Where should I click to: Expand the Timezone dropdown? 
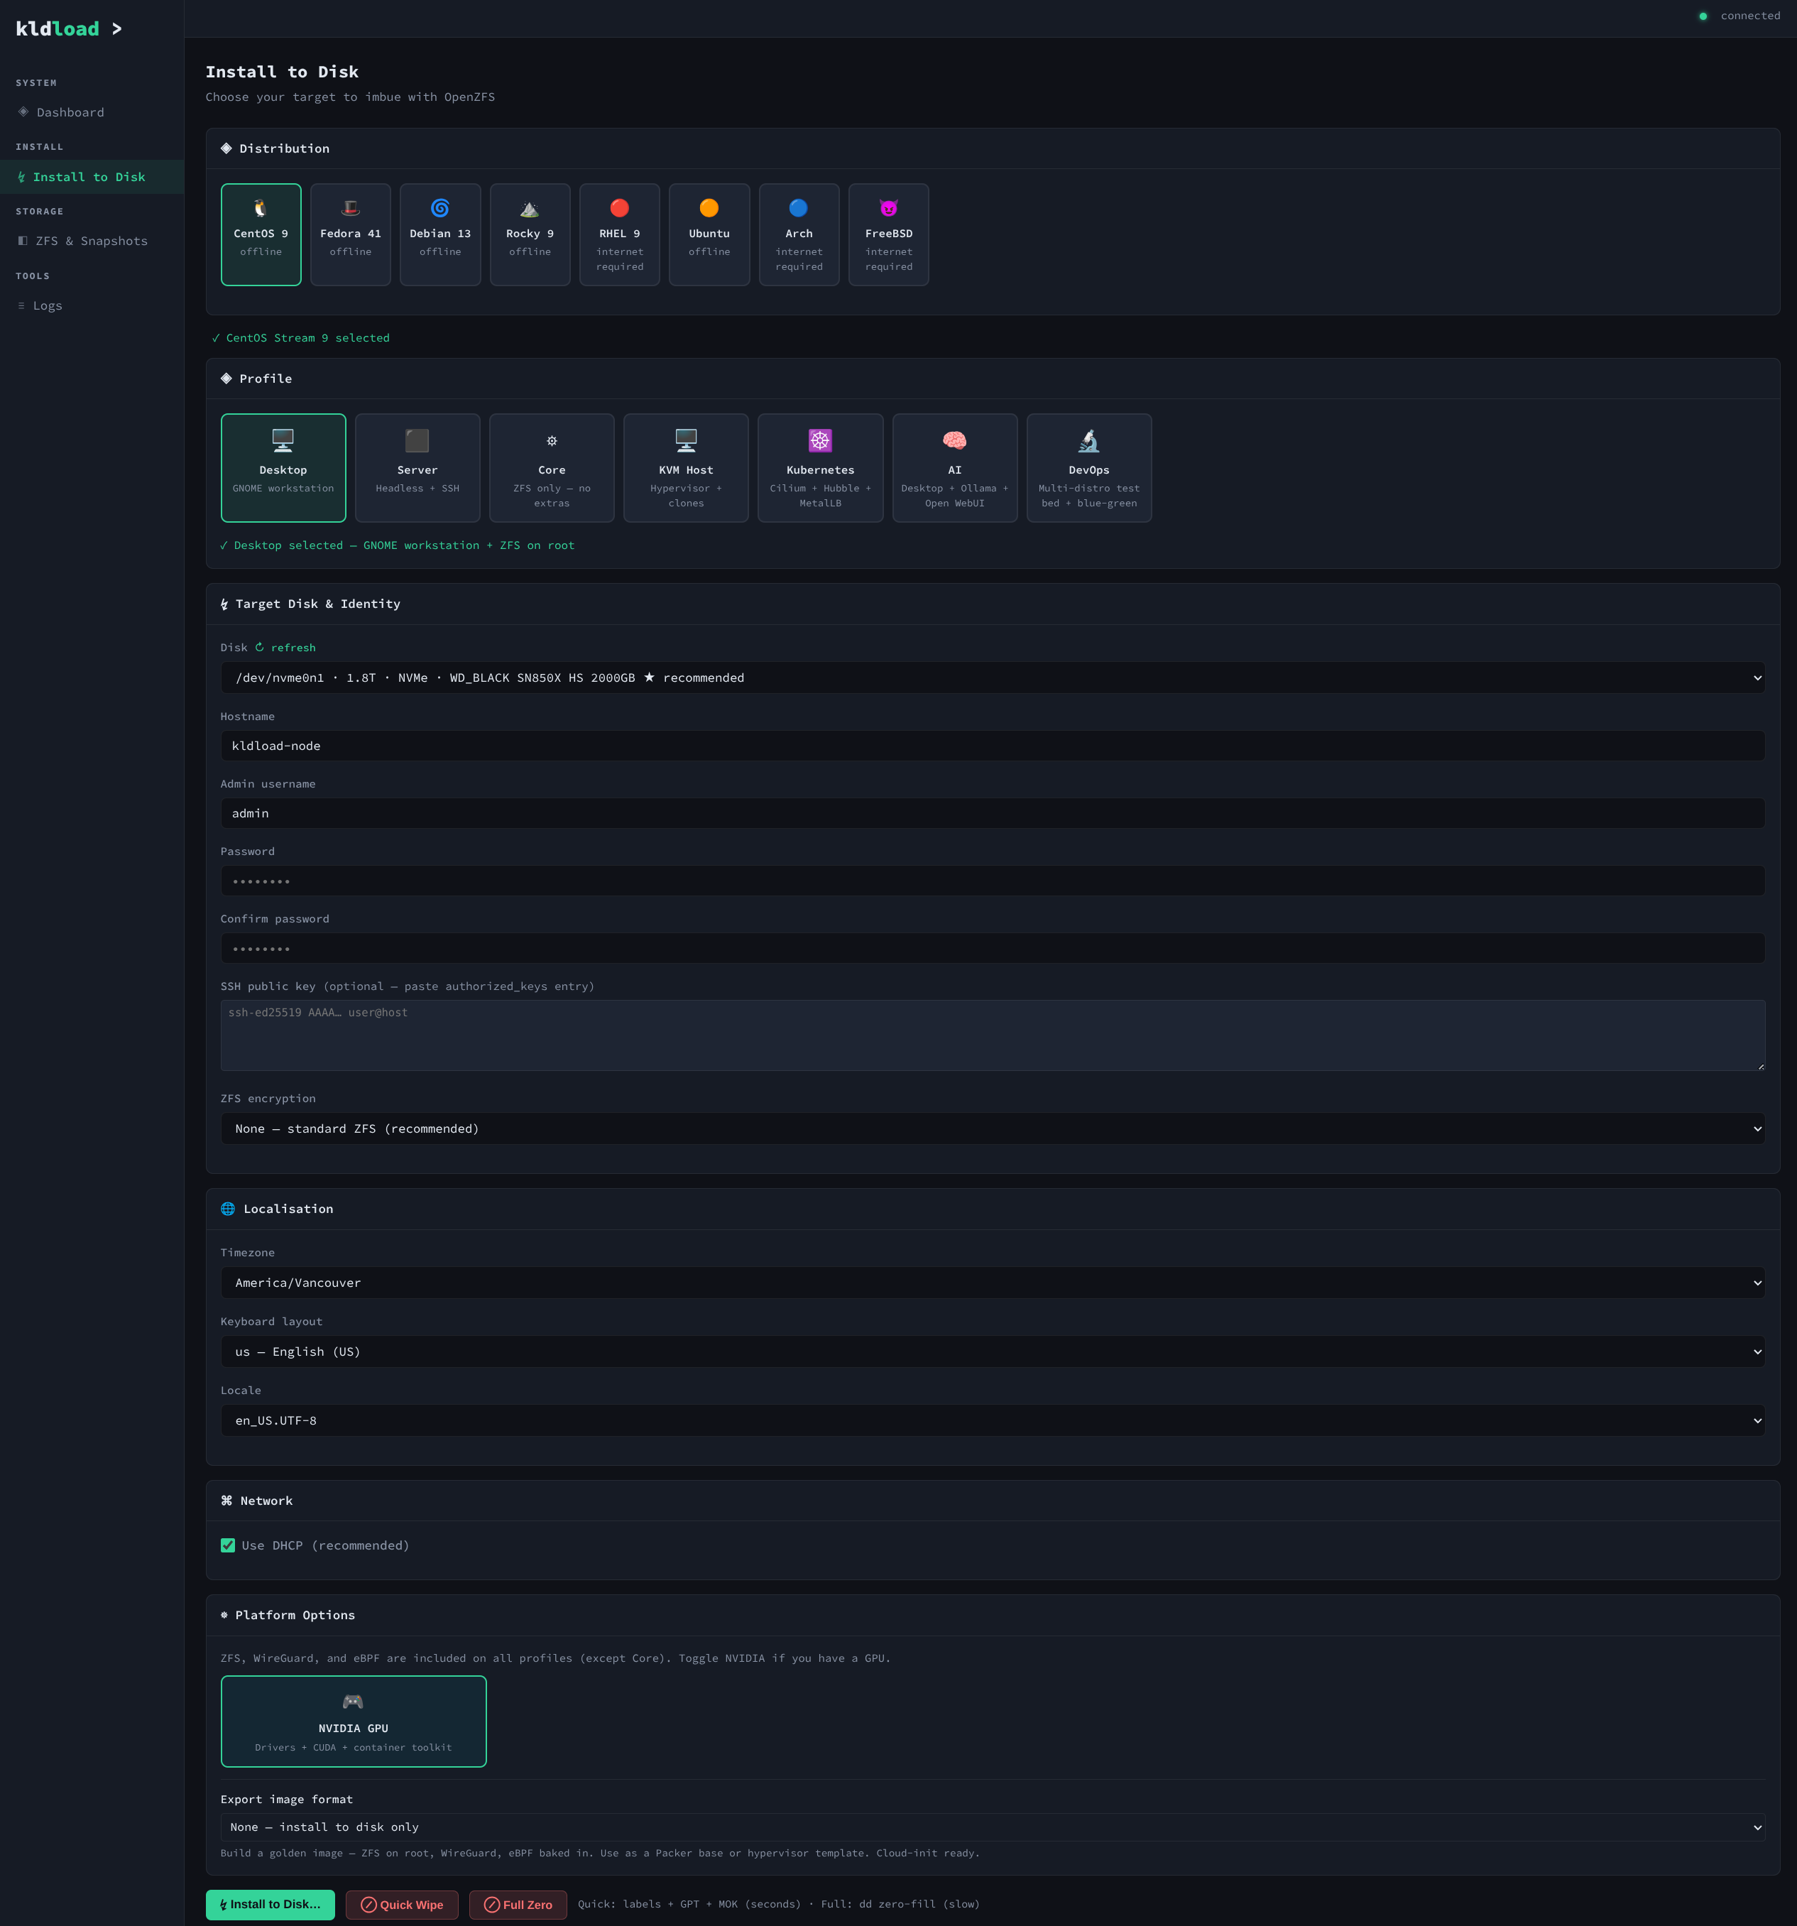pos(993,1283)
